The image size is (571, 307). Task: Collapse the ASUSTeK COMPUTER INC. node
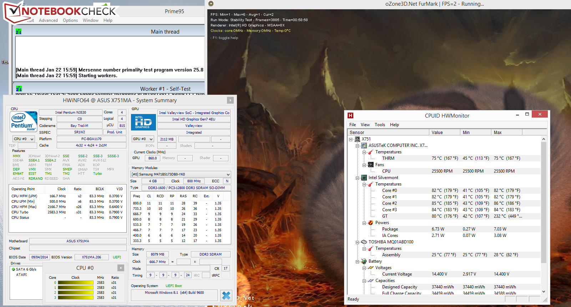pyautogui.click(x=357, y=146)
